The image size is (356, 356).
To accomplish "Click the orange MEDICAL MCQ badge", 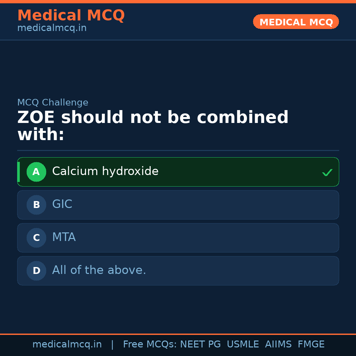I will [296, 22].
